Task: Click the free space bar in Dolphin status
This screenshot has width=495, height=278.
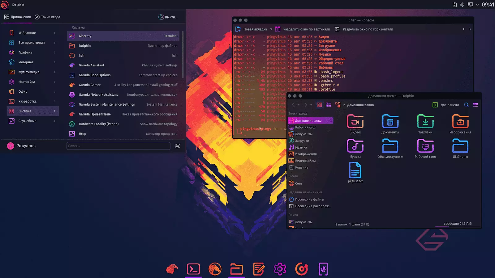Action: point(458,227)
